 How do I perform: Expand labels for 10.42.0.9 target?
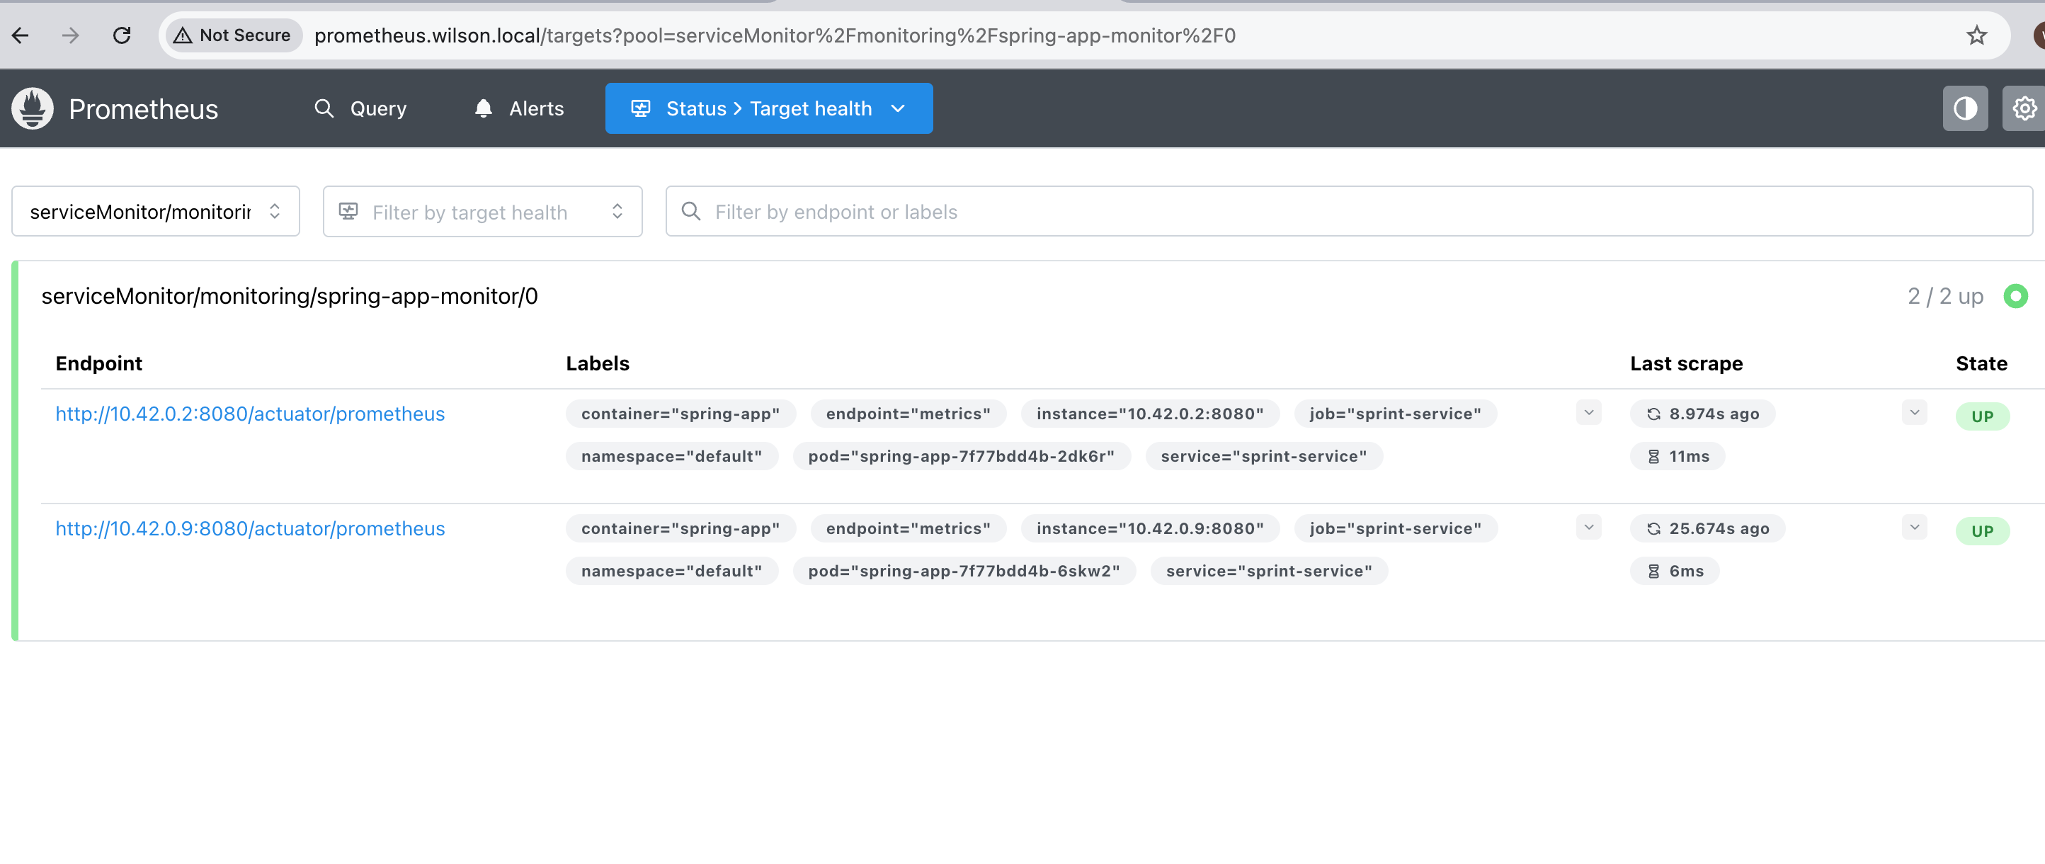1588,528
